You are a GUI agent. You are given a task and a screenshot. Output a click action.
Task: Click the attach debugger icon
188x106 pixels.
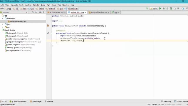pos(175,9)
